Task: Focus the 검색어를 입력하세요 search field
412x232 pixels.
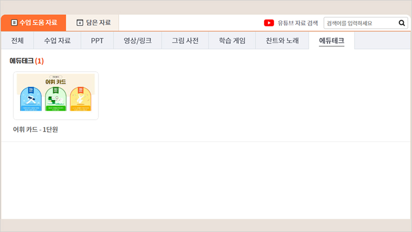Action: pos(360,23)
